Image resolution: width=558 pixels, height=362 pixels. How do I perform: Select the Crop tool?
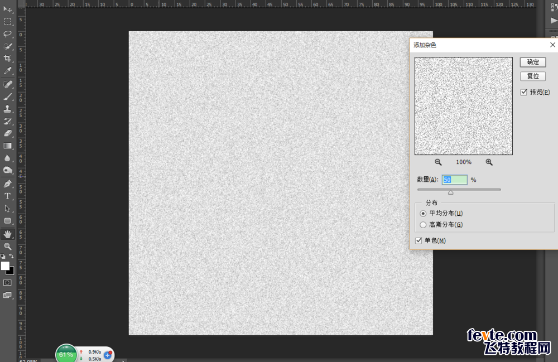tap(7, 59)
